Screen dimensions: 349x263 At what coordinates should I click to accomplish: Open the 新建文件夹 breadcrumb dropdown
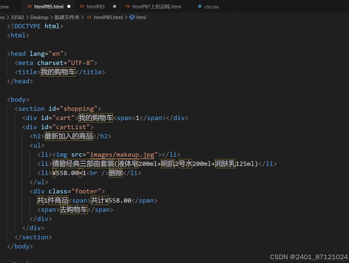click(67, 17)
